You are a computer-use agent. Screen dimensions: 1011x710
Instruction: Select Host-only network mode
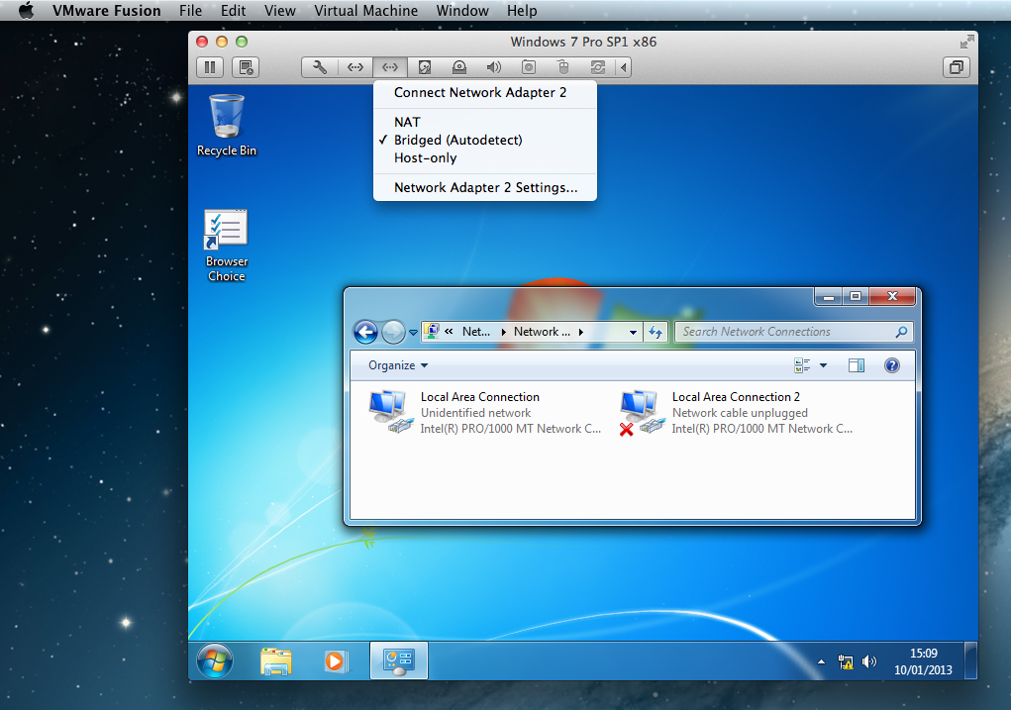pos(425,157)
